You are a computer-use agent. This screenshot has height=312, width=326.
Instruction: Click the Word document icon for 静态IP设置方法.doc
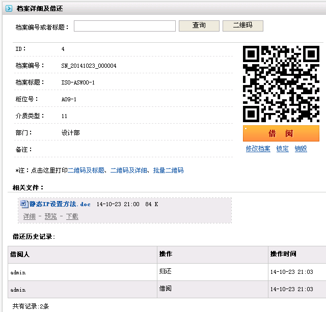[x=24, y=204]
